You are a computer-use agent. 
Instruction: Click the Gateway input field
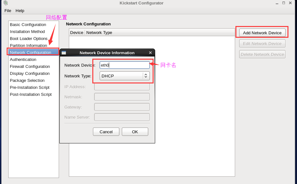tap(122, 107)
